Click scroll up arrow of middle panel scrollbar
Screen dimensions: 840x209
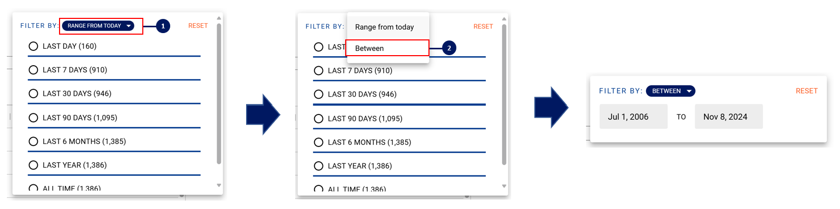click(x=504, y=19)
